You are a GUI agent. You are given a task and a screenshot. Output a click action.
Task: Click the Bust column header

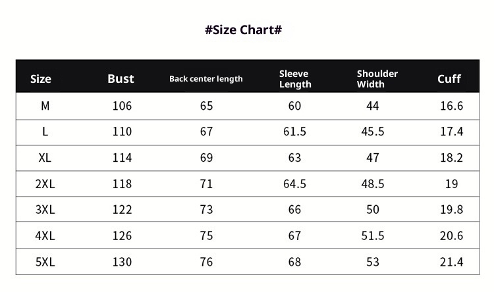(121, 79)
